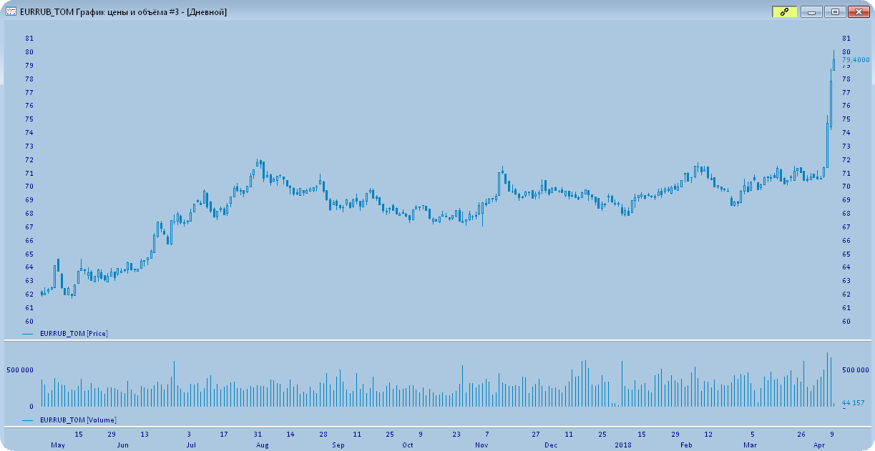This screenshot has height=451, width=875.
Task: Select the EURRUB_TOM [Volume] legend label
Action: tap(78, 420)
